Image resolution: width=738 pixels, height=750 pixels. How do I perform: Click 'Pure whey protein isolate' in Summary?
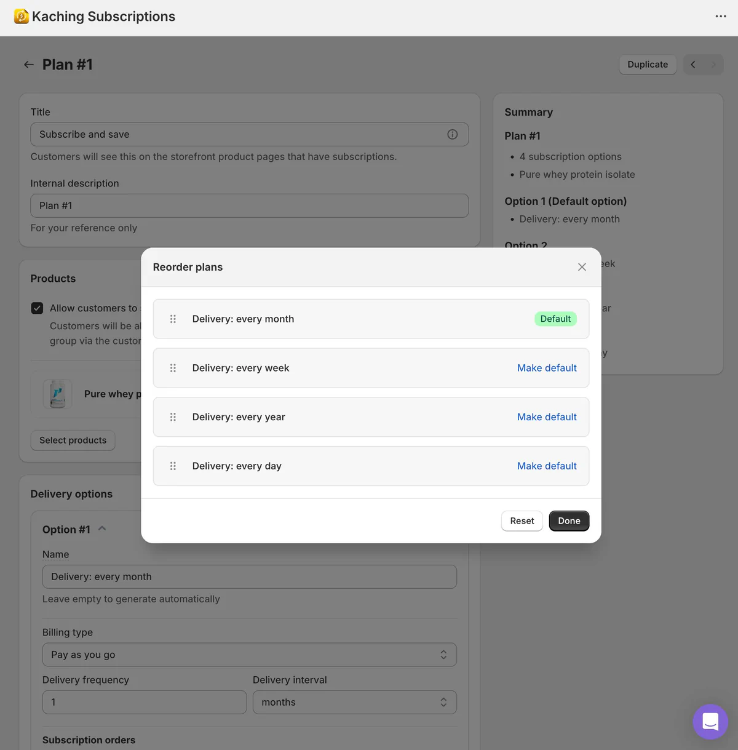(x=577, y=175)
